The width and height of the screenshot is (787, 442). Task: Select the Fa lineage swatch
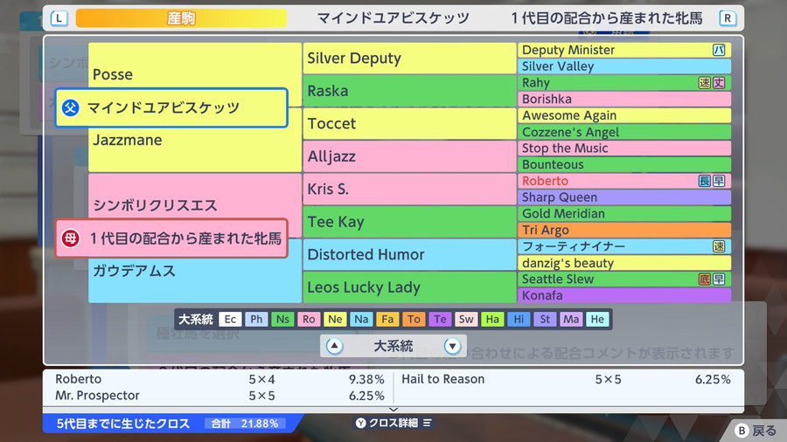[x=387, y=319]
